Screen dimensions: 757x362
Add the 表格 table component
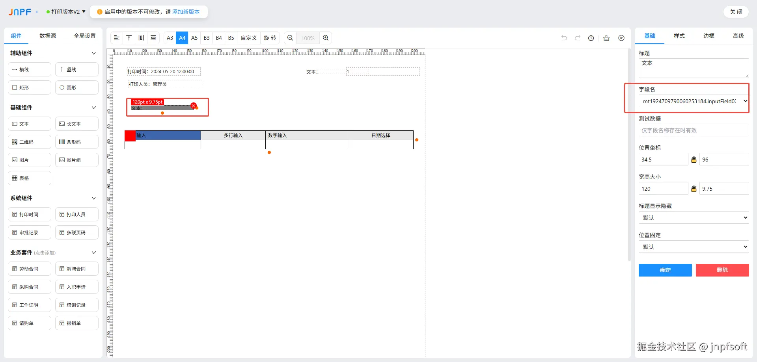pos(30,178)
